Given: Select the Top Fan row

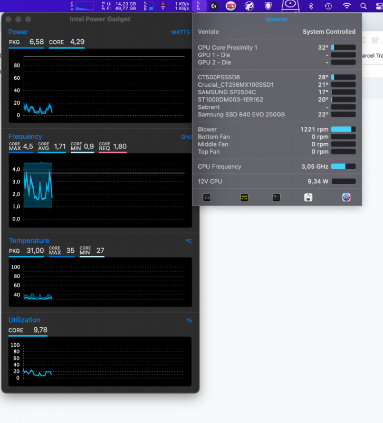Looking at the screenshot, I should click(x=276, y=152).
